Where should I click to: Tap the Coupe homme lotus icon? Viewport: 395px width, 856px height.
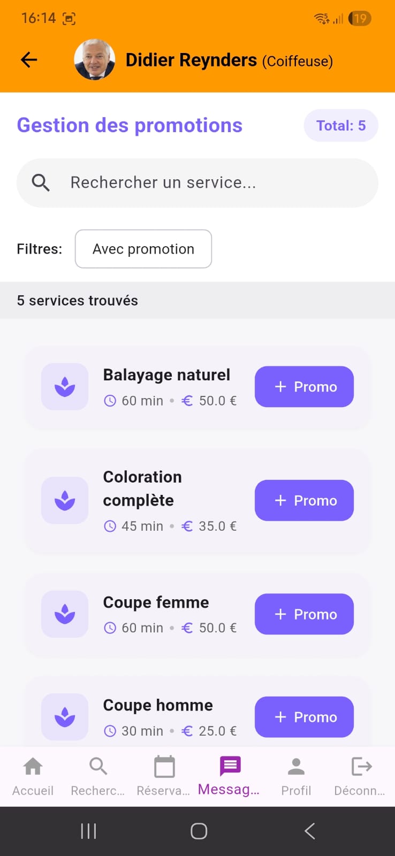[x=65, y=717]
